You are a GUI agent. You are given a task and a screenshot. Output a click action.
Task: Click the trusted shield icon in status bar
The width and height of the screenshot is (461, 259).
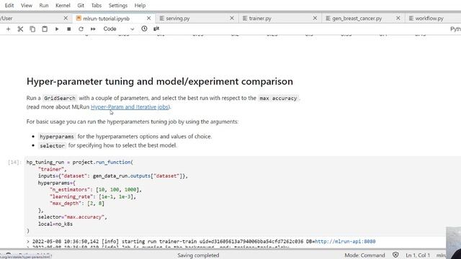pos(395,255)
